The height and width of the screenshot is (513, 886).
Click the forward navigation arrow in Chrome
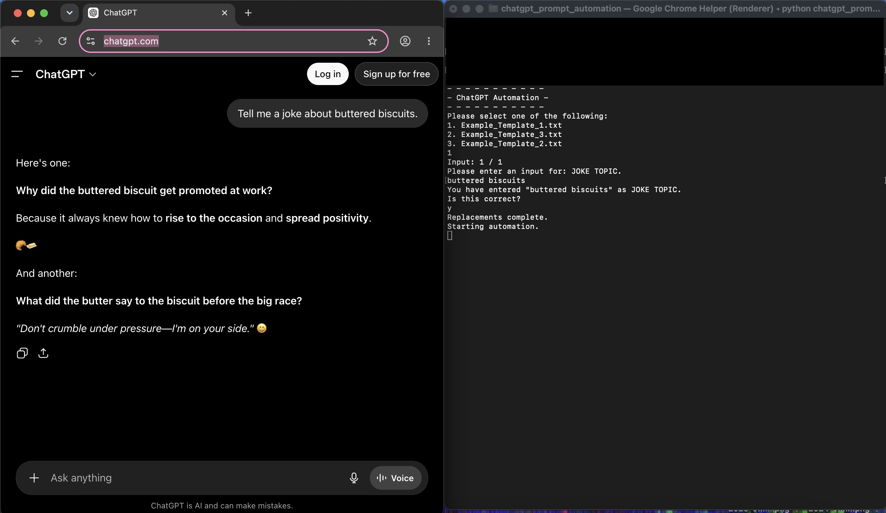tap(39, 41)
